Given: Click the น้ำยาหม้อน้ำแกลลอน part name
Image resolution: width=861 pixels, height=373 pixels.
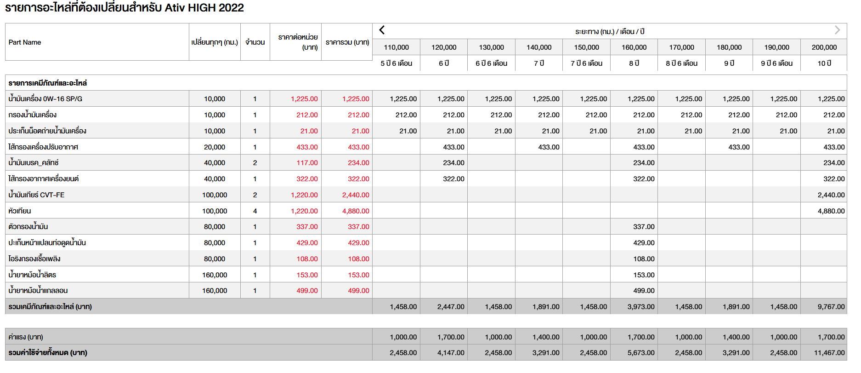Looking at the screenshot, I should [38, 291].
